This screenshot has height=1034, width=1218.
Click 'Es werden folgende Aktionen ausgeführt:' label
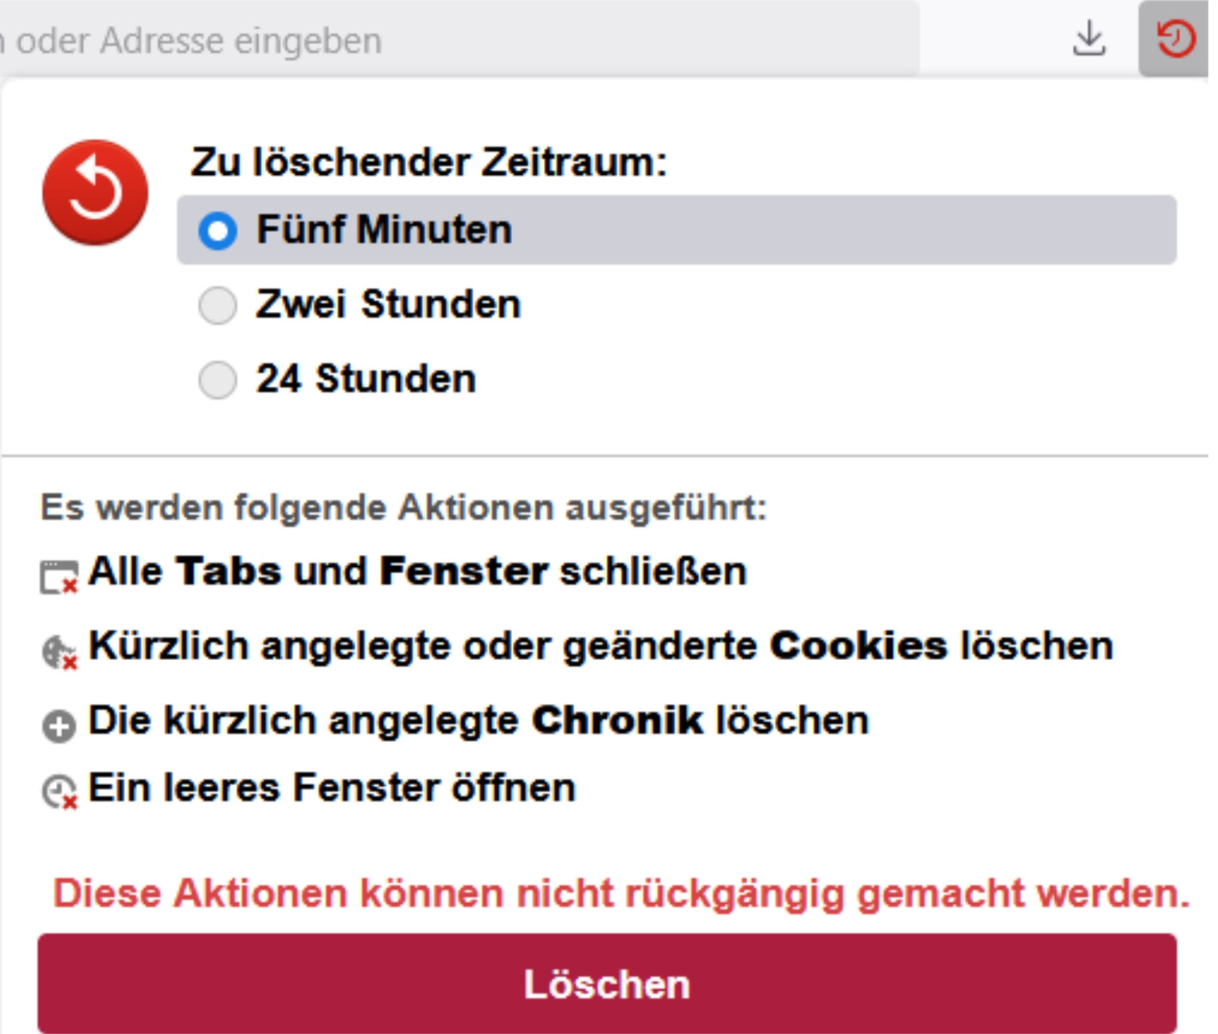403,508
